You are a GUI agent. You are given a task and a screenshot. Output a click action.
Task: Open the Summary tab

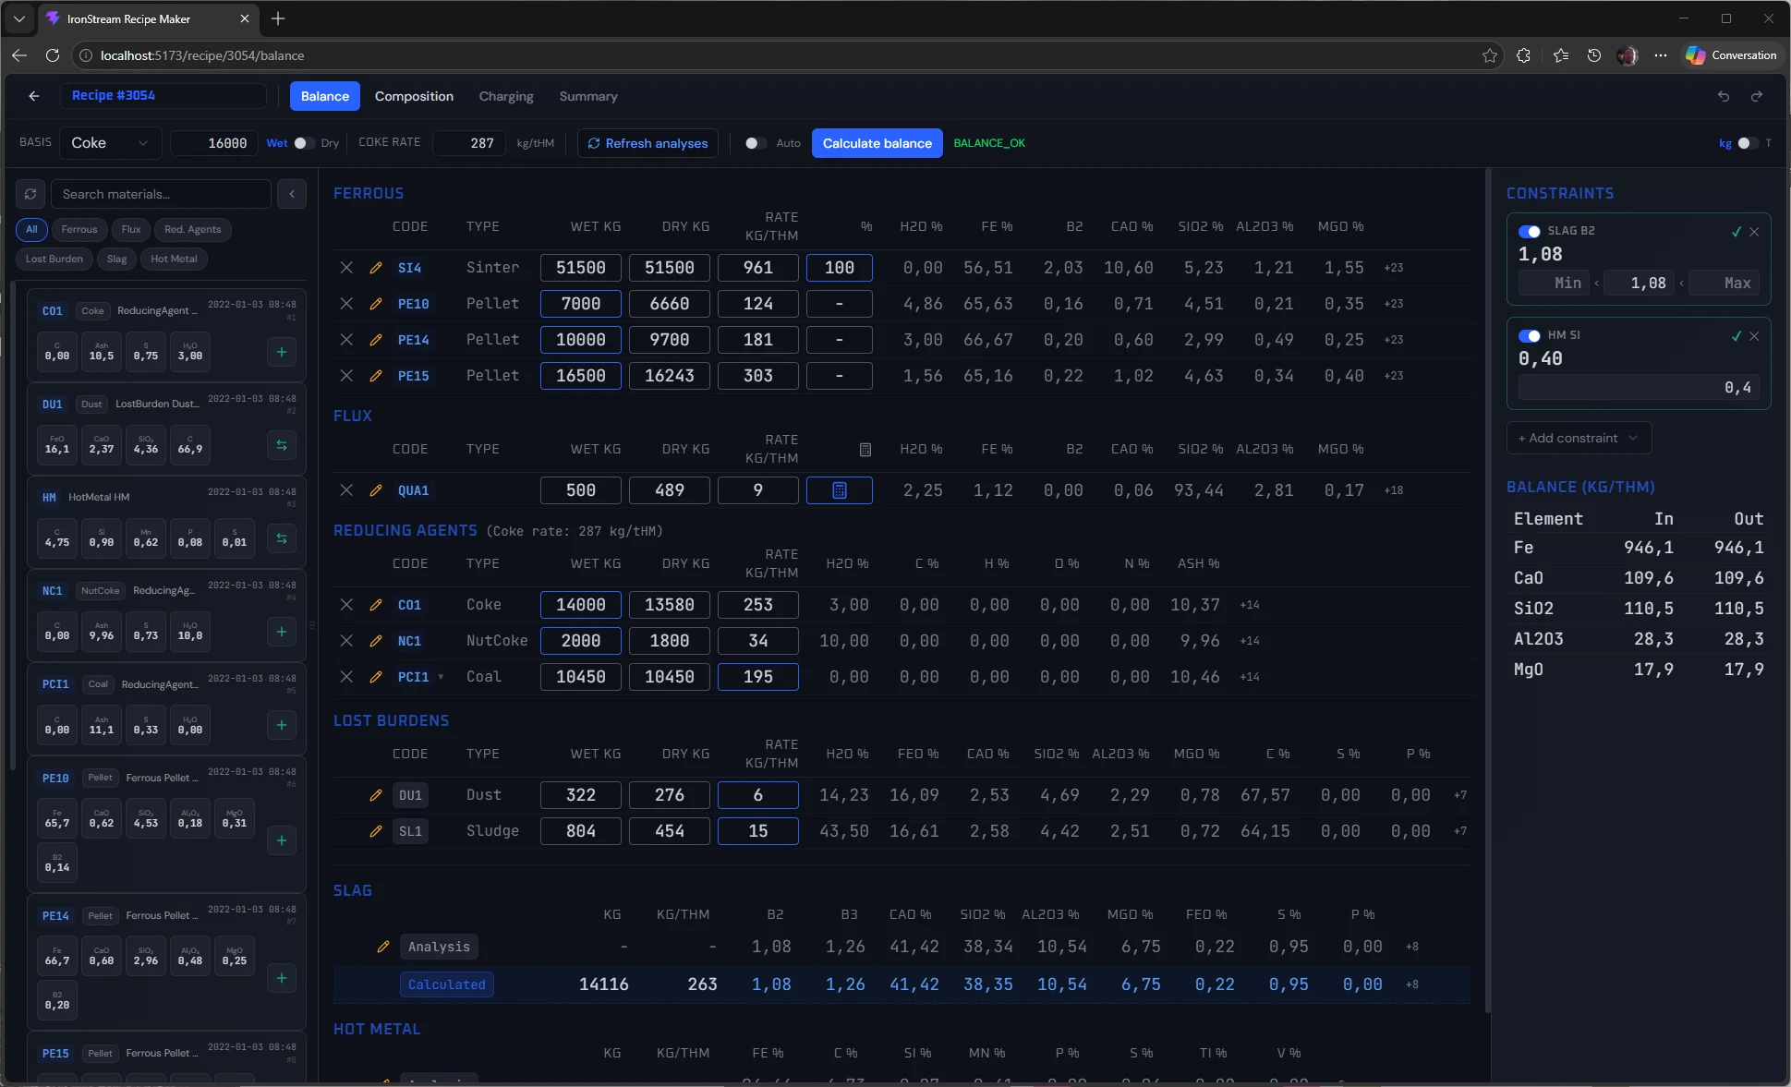587,96
